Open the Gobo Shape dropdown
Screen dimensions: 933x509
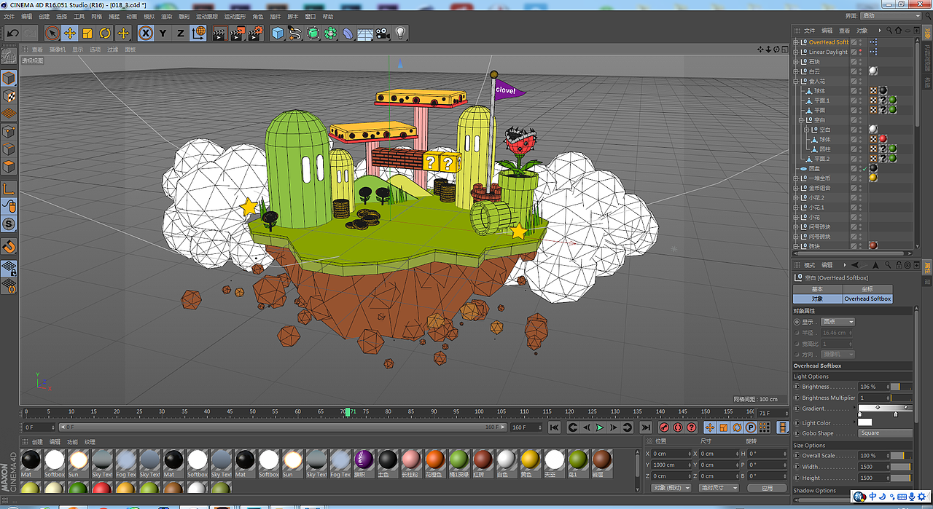tap(885, 433)
